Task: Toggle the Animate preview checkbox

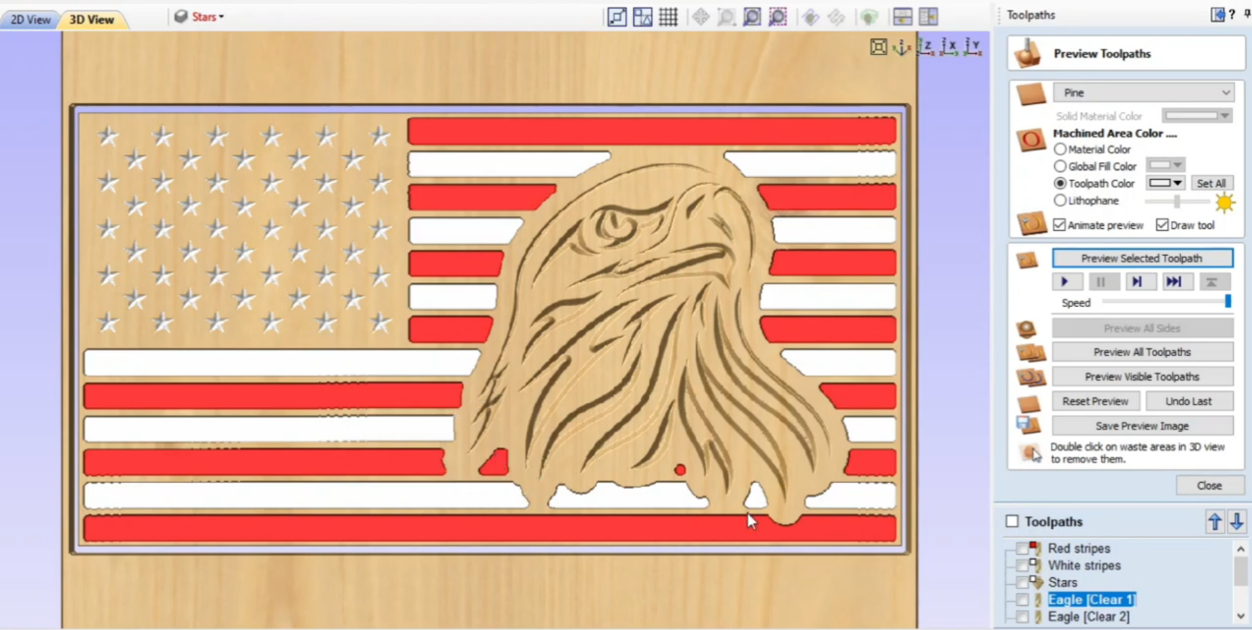Action: [x=1059, y=225]
